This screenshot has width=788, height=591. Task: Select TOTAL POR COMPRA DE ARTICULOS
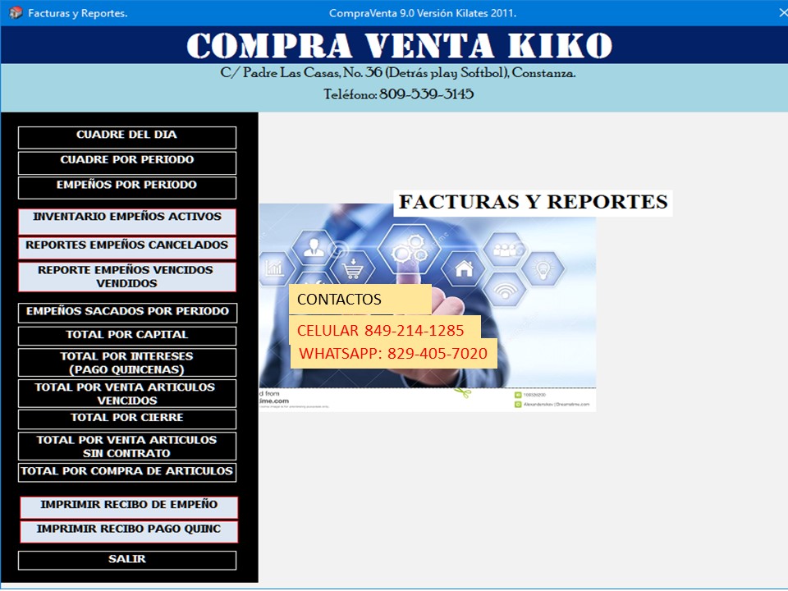(x=127, y=472)
